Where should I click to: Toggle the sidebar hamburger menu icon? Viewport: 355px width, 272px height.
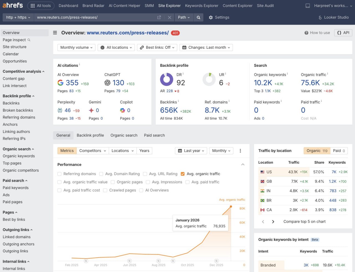[x=55, y=33]
